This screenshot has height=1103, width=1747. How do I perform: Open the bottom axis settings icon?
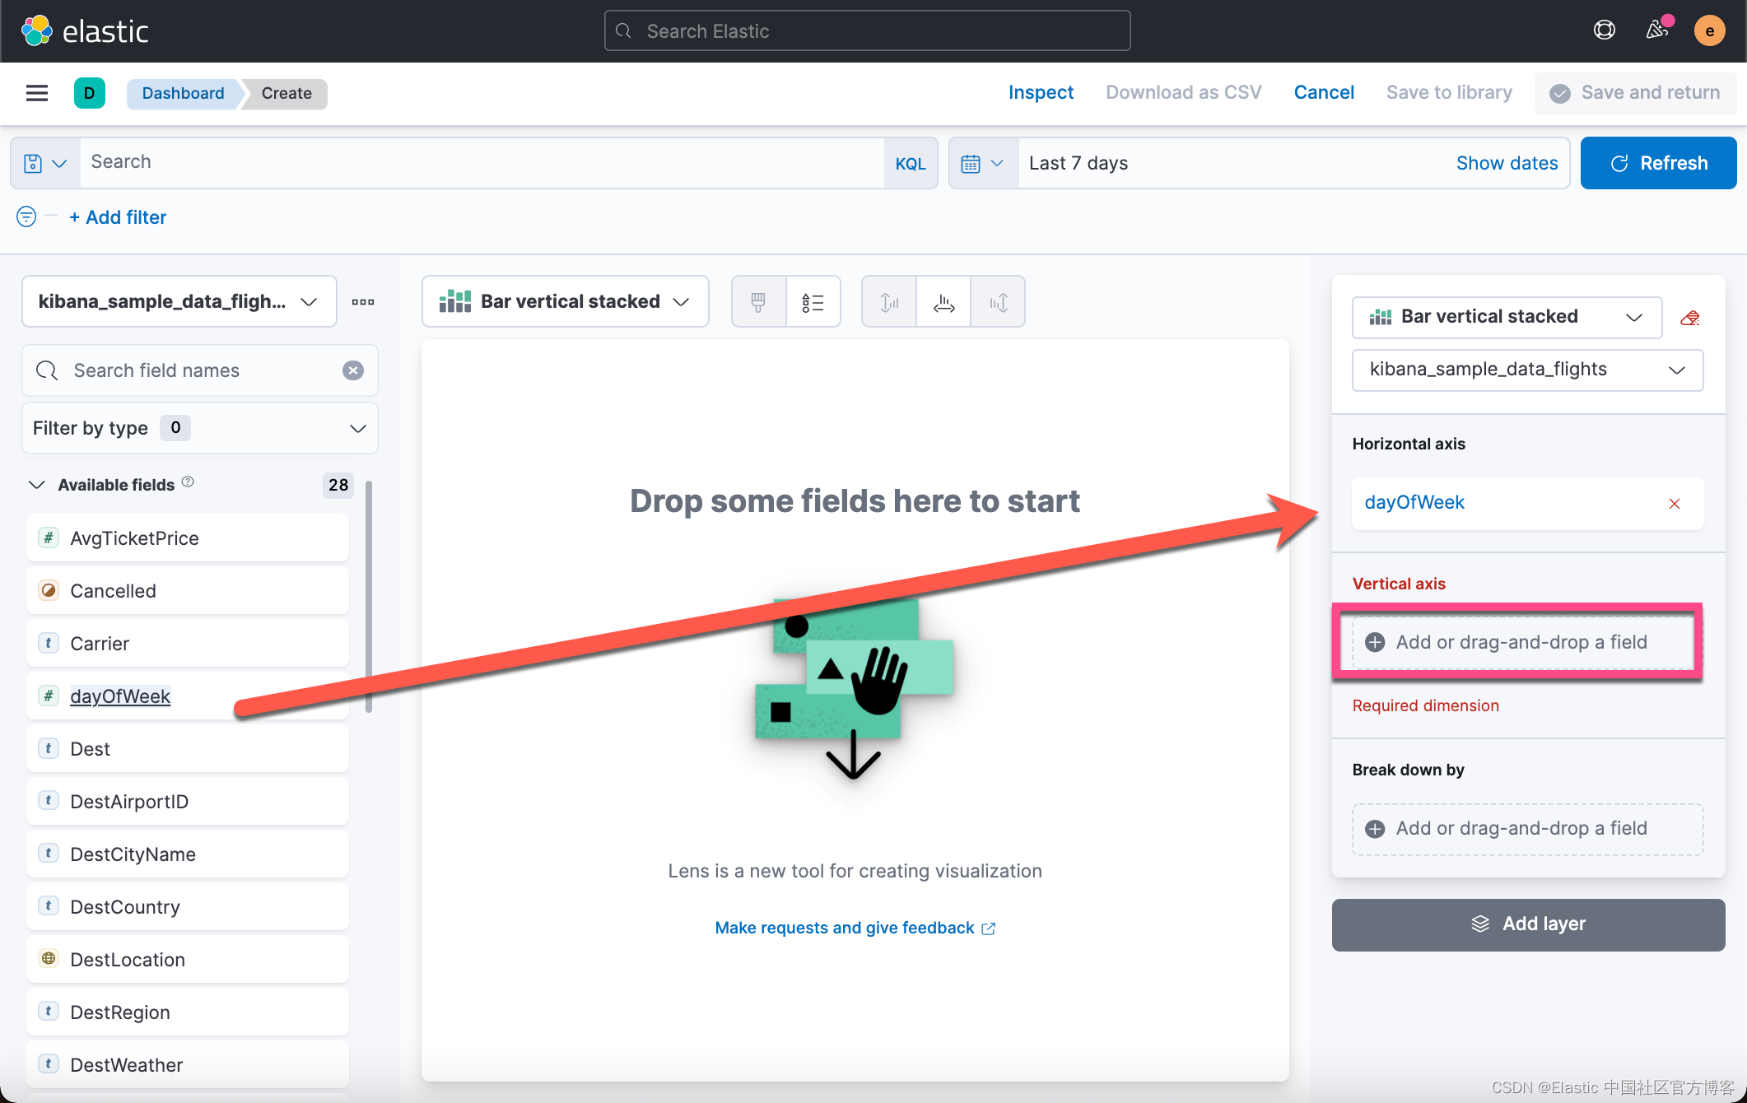point(943,302)
